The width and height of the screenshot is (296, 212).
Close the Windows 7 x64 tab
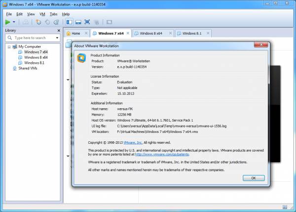(128, 33)
